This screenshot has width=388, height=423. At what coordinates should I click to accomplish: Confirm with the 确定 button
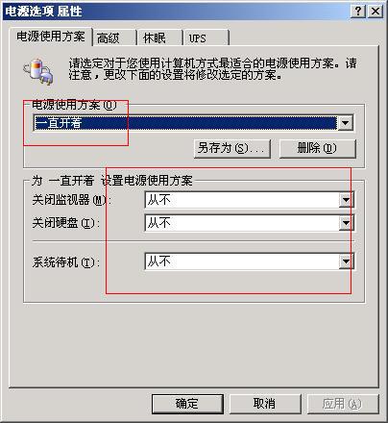click(187, 404)
